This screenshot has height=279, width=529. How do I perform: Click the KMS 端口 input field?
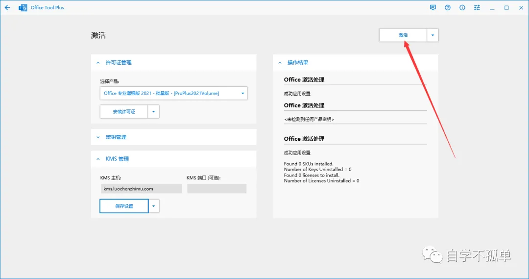click(217, 188)
